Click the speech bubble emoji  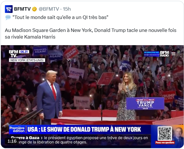tap(8, 17)
